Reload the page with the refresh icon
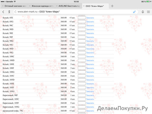 click(x=16, y=12)
